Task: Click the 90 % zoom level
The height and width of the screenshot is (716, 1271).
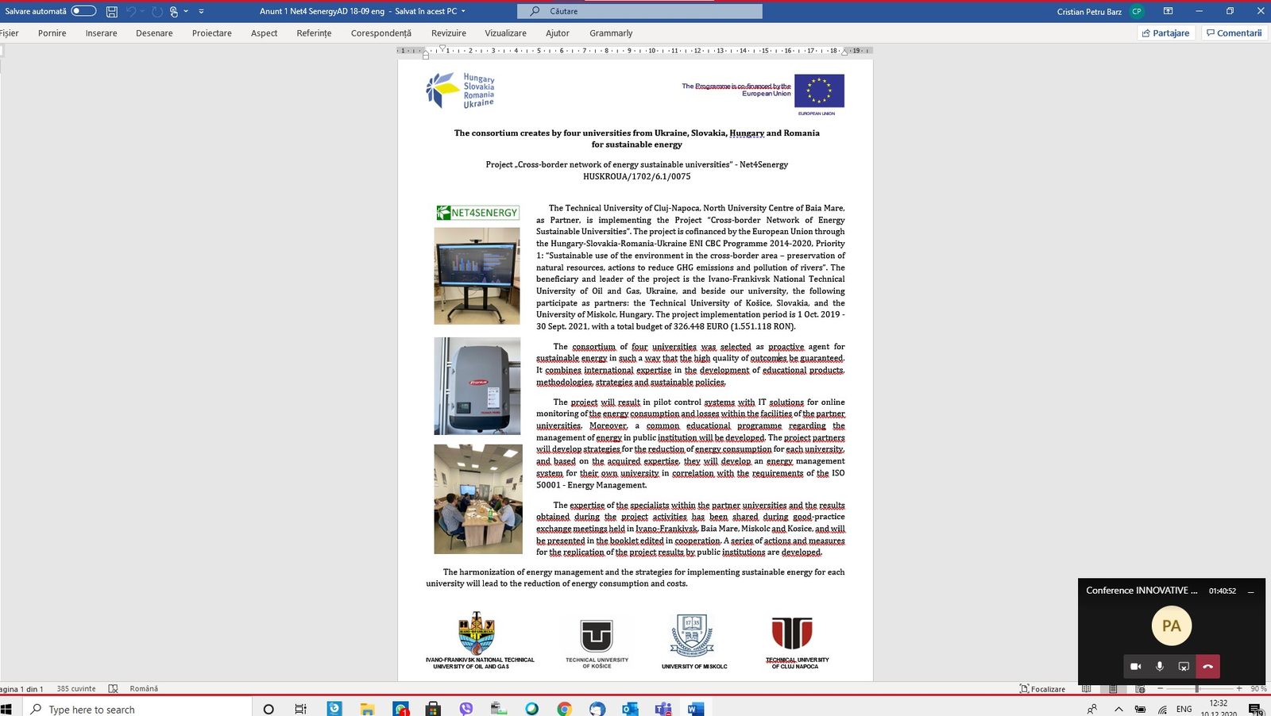Action: click(1258, 689)
